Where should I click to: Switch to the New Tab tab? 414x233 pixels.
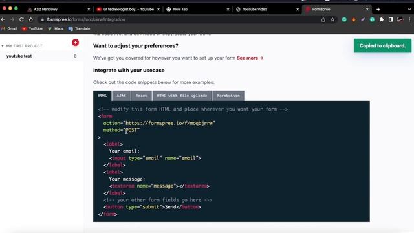click(197, 9)
